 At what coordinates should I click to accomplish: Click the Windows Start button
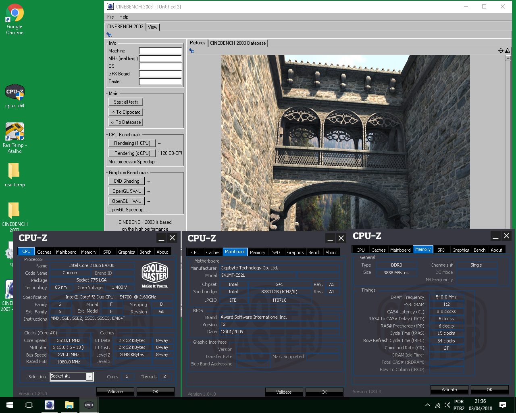pyautogui.click(x=10, y=405)
